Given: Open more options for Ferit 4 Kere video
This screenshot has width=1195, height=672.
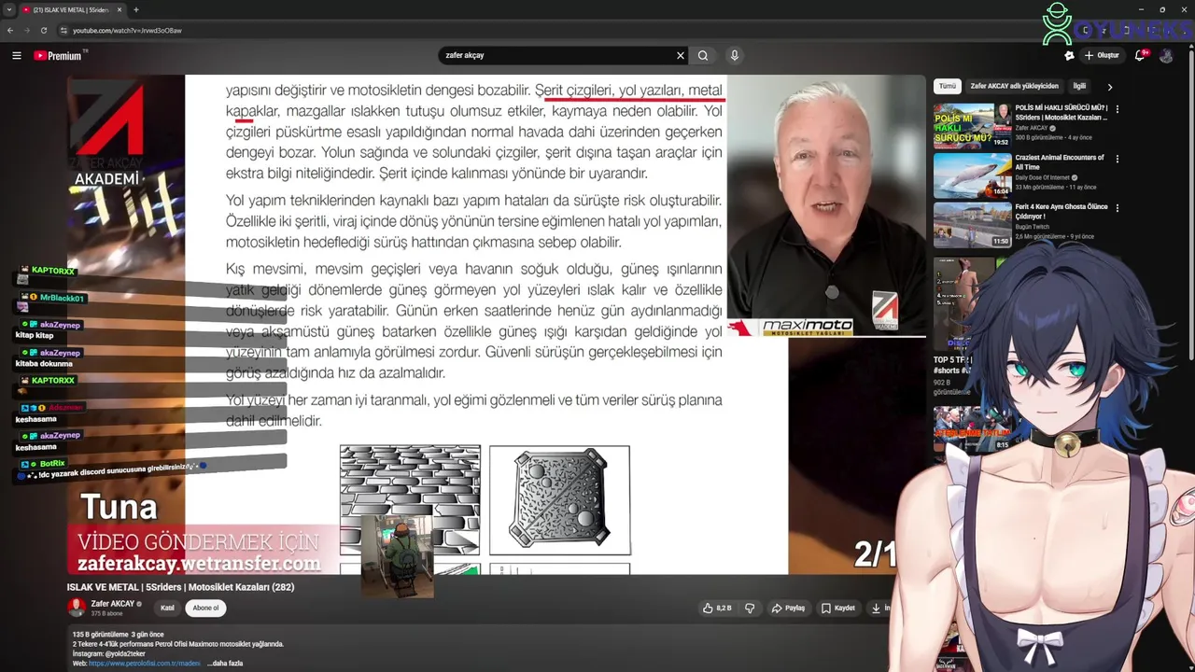Looking at the screenshot, I should click(x=1117, y=207).
